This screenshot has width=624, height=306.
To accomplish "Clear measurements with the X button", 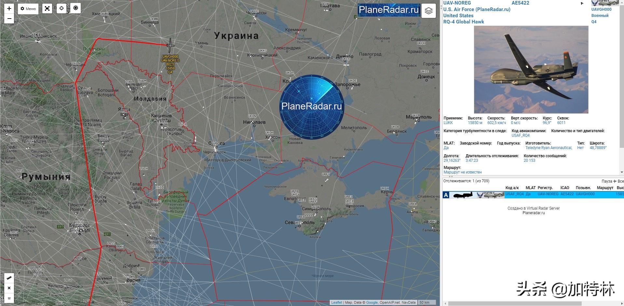I will point(9,288).
